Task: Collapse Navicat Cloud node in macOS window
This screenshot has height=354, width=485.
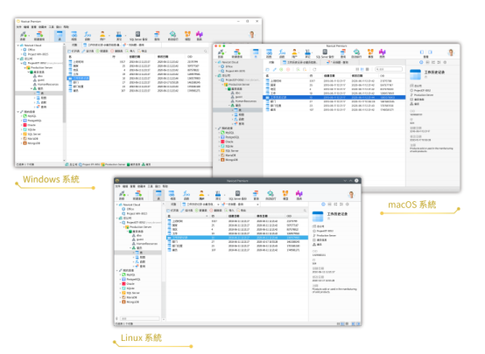Action: 216,62
